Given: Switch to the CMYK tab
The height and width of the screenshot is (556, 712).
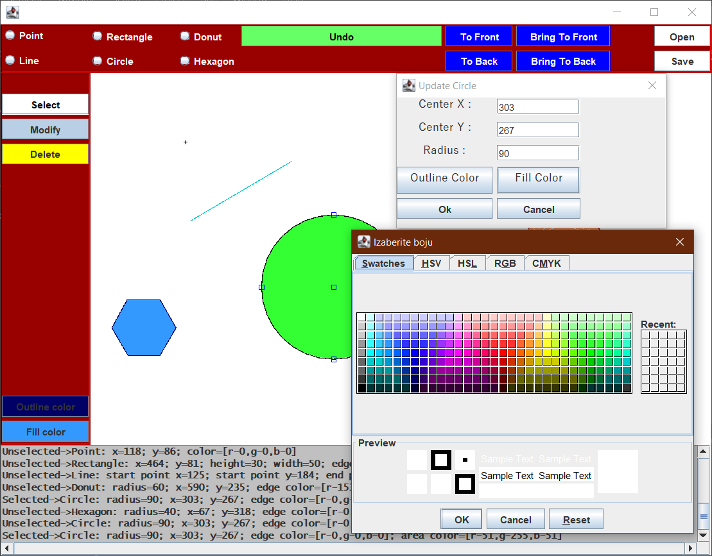Looking at the screenshot, I should [546, 263].
